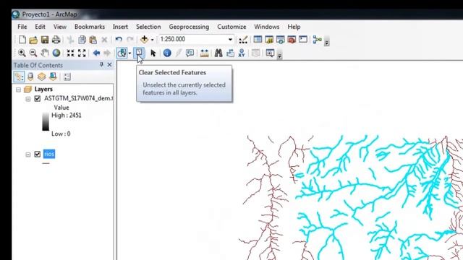This screenshot has width=463, height=260.
Task: Toggle visibility of ASTGTM_S17W074_dem layer
Action: 37,98
